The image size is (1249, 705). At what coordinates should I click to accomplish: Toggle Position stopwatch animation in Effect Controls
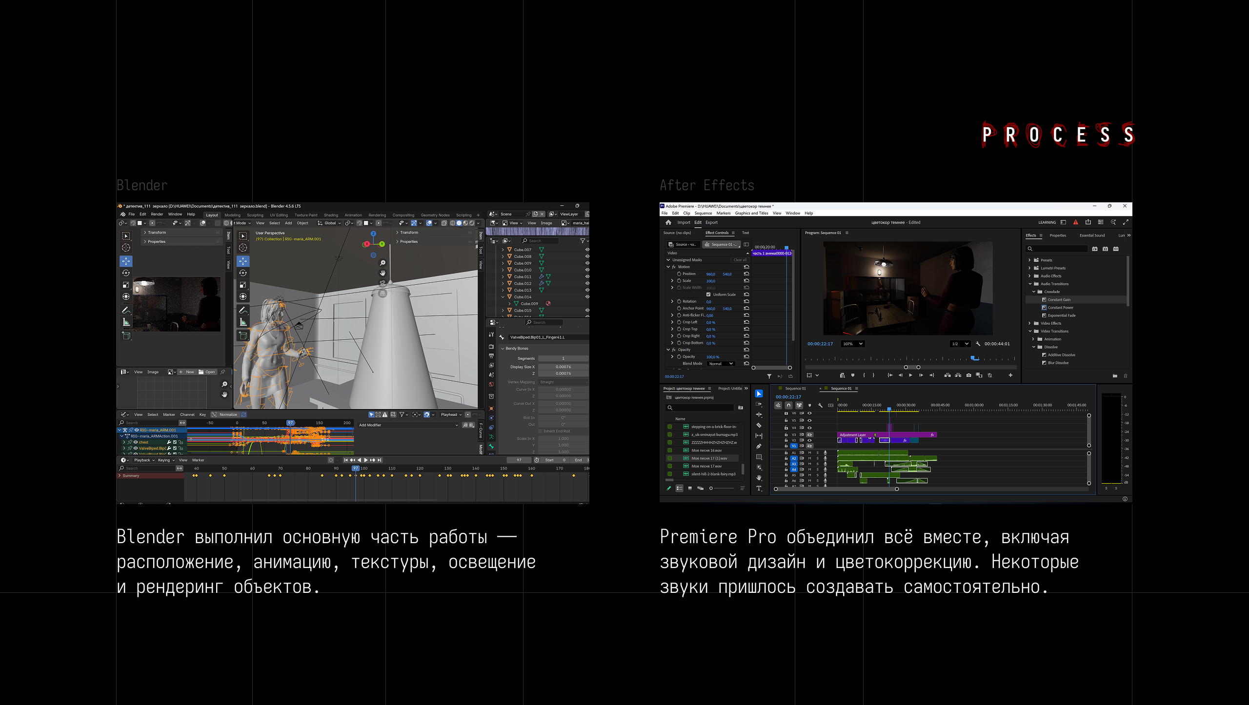tap(679, 274)
